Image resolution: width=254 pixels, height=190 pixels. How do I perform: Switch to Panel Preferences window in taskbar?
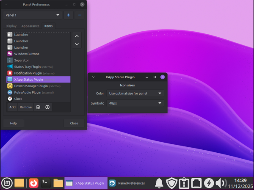tap(129, 183)
